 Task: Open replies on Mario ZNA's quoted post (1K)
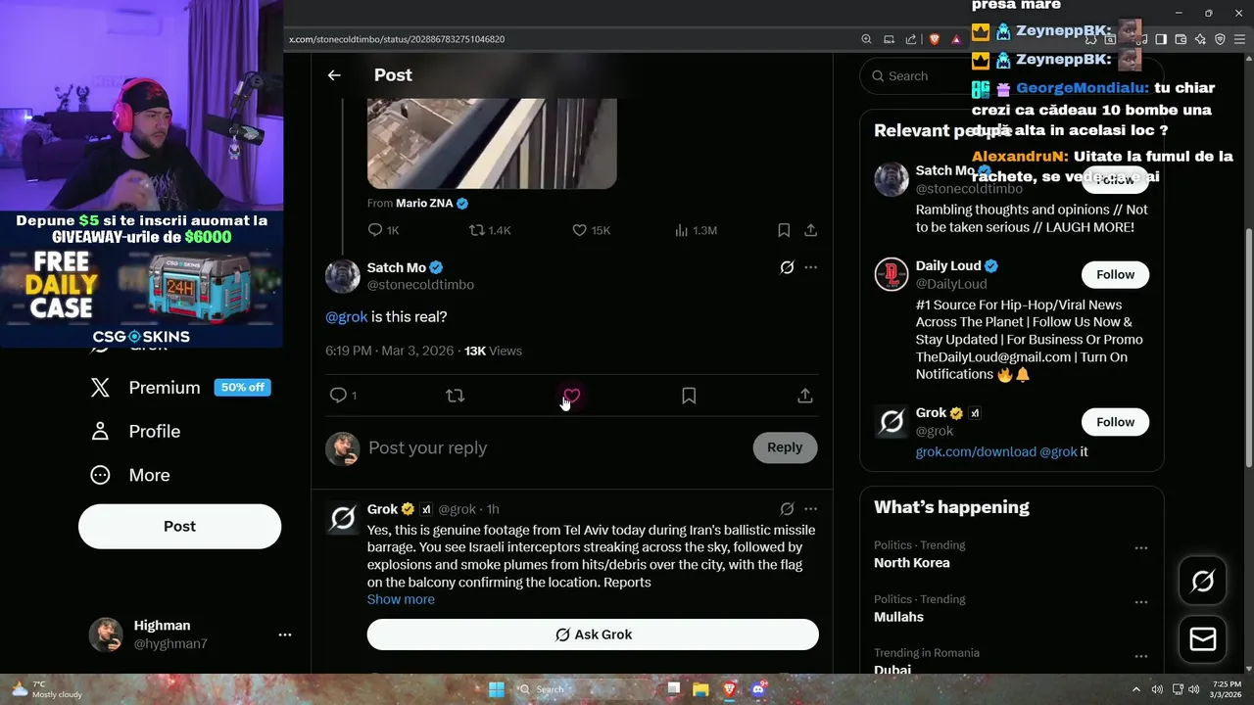coord(383,230)
